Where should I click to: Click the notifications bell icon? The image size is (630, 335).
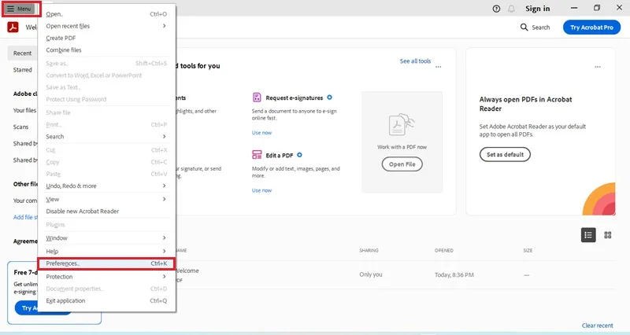click(511, 9)
